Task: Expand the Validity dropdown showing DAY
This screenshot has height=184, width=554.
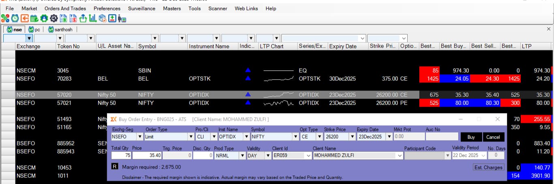Action: coord(268,155)
